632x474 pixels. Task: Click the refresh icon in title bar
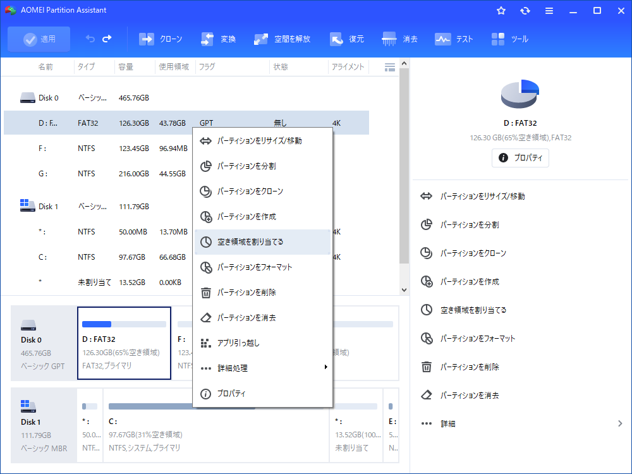(x=525, y=11)
